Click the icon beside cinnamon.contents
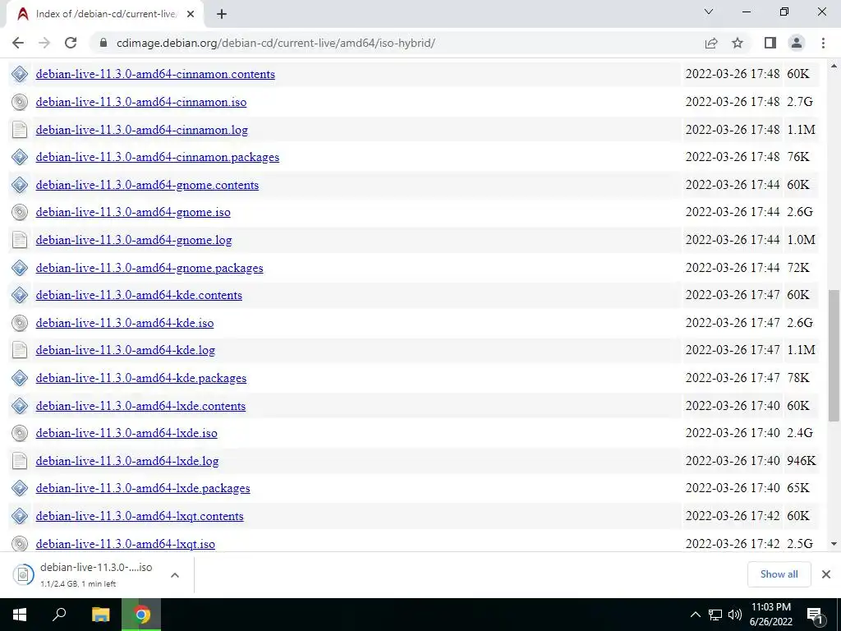The height and width of the screenshot is (631, 841). pos(20,74)
